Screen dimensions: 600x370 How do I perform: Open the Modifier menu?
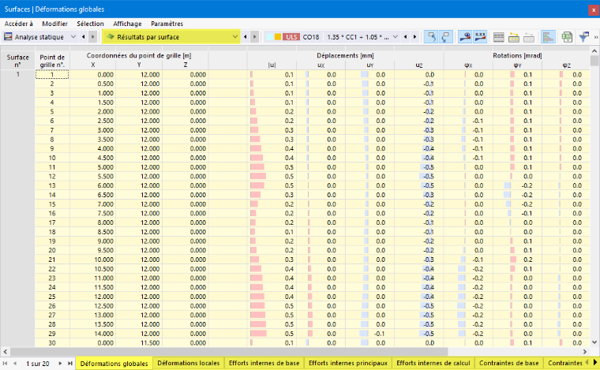(x=54, y=24)
